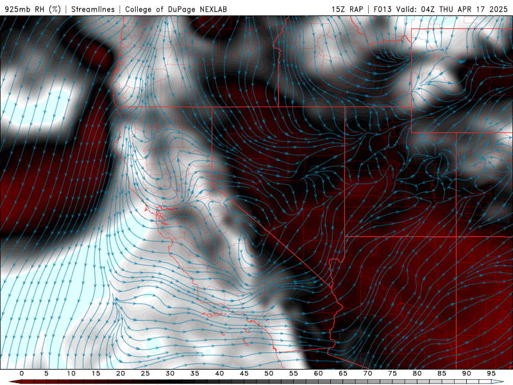
Task: Click the pale blue high-humidity end of colorbar
Action: point(498,382)
